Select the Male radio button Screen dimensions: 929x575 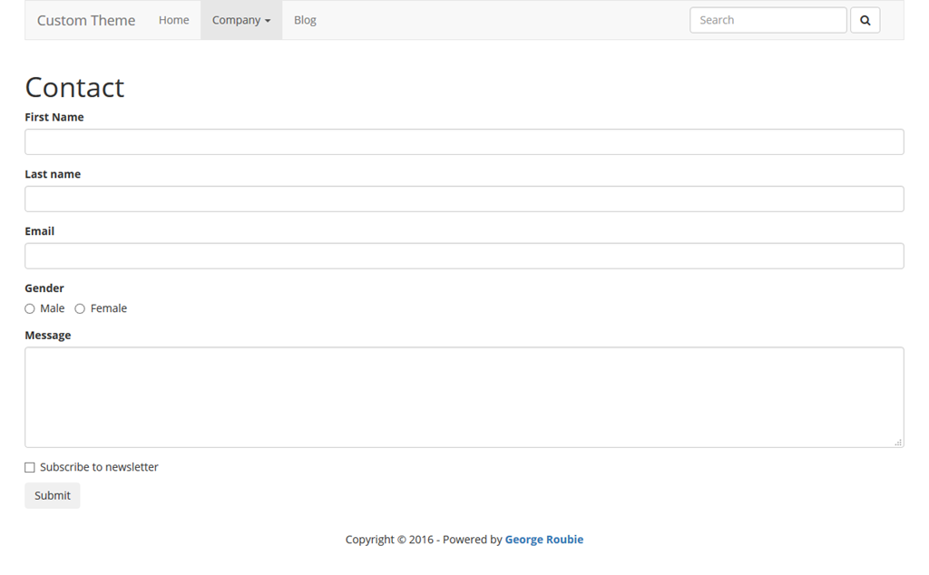[30, 308]
